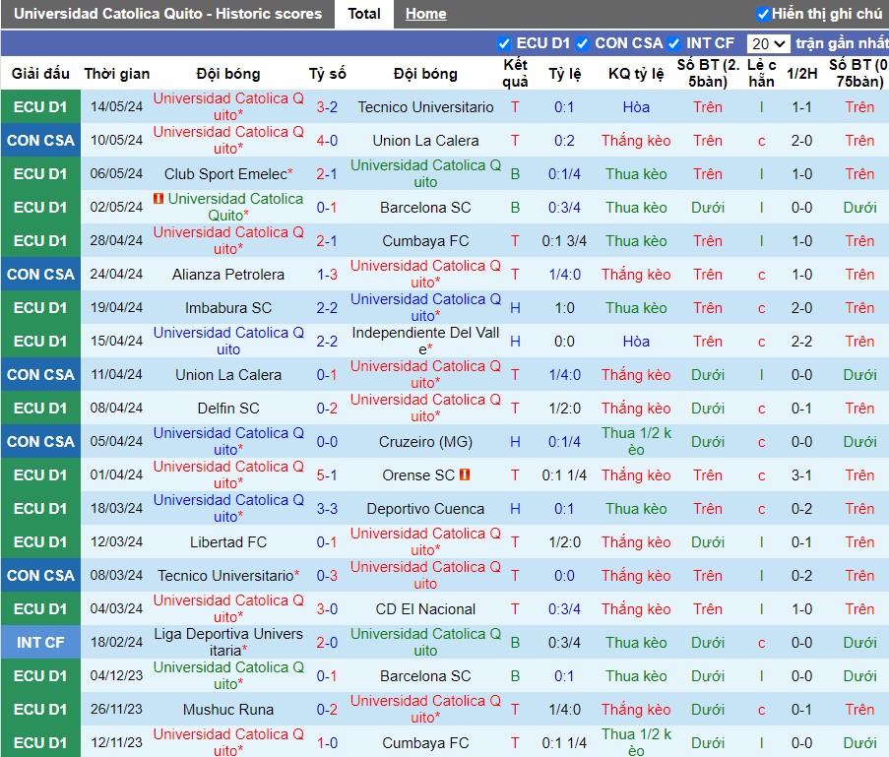889x757 pixels.
Task: Click the 2-0 score on 18/02/24 row
Action: 327,643
